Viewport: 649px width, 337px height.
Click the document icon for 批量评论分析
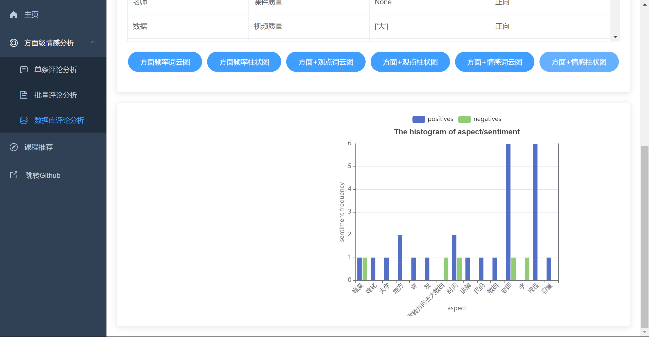coord(24,95)
